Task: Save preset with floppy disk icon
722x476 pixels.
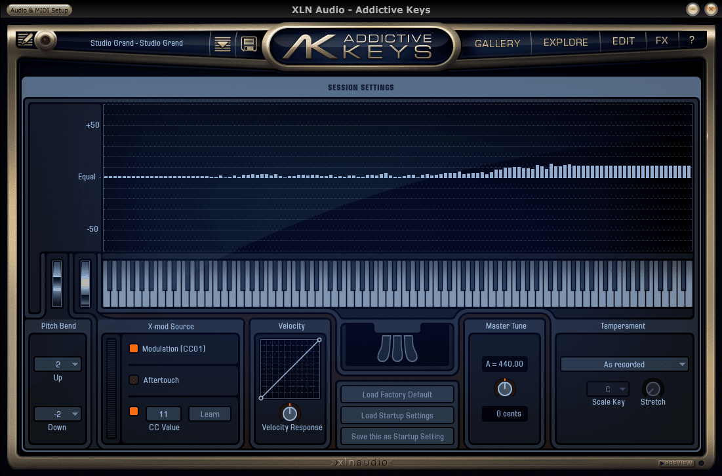Action: [x=249, y=44]
